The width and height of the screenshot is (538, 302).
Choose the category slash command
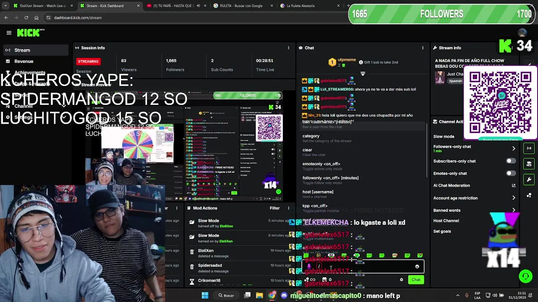click(363, 138)
